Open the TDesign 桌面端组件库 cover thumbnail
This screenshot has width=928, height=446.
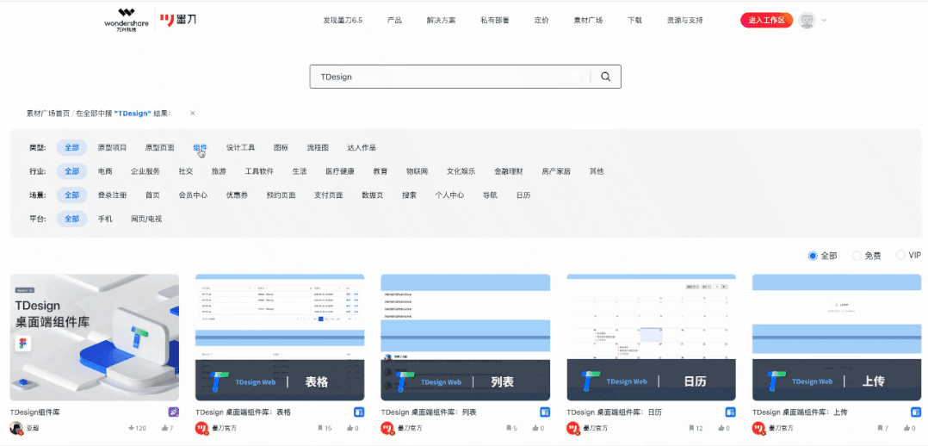tap(95, 337)
